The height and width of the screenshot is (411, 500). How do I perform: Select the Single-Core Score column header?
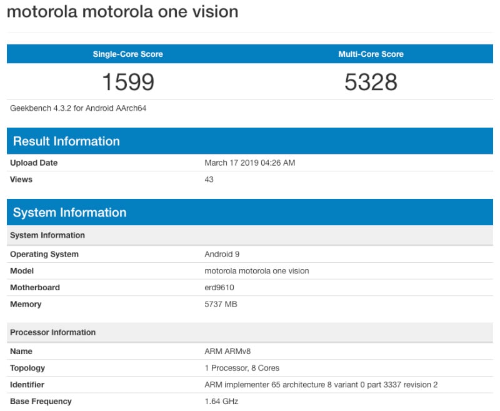point(127,54)
